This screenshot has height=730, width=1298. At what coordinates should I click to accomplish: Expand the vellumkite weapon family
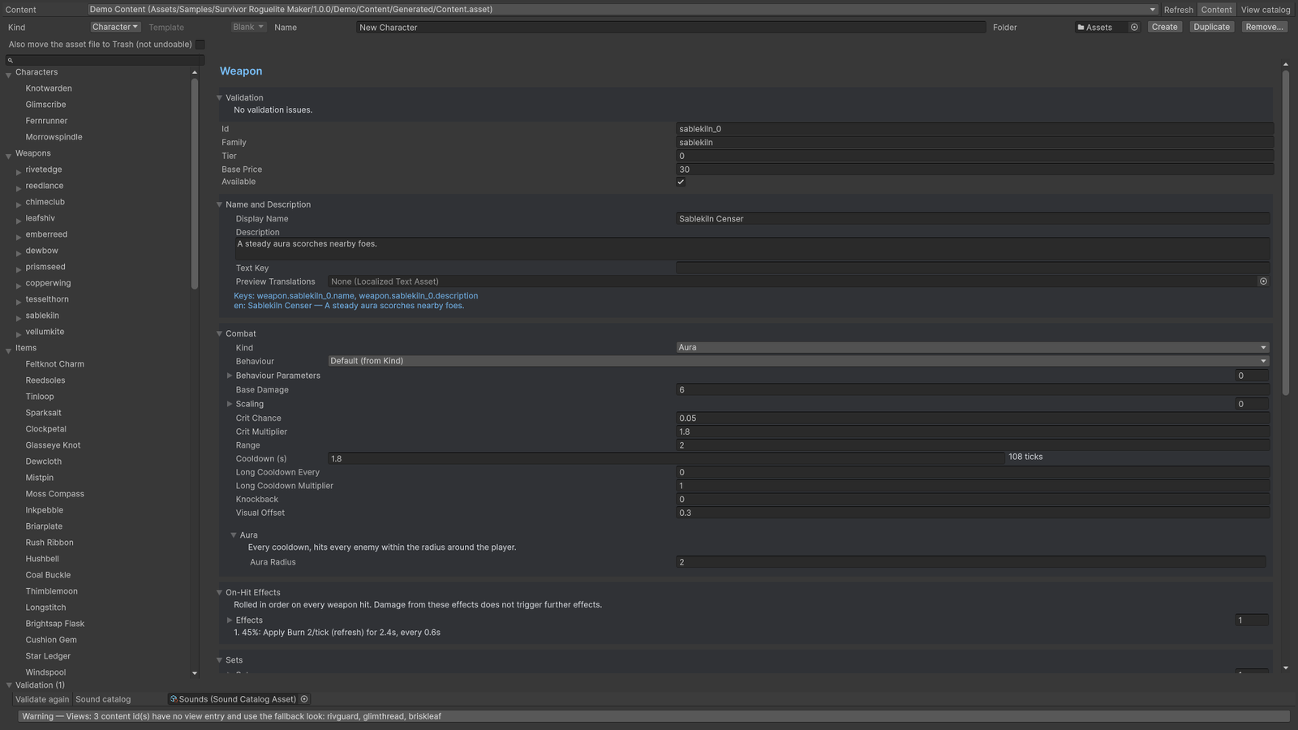[x=19, y=333]
